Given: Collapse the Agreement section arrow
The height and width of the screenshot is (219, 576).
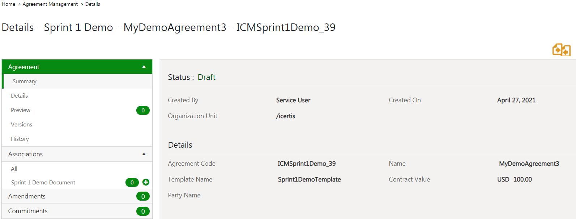Looking at the screenshot, I should click(144, 67).
